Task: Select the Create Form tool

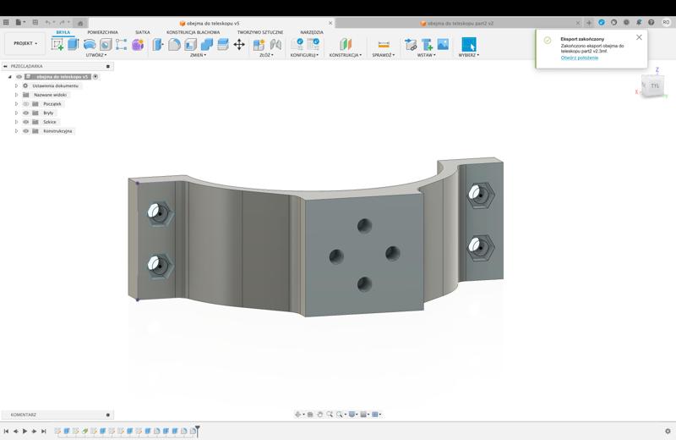Action: pyautogui.click(x=121, y=44)
